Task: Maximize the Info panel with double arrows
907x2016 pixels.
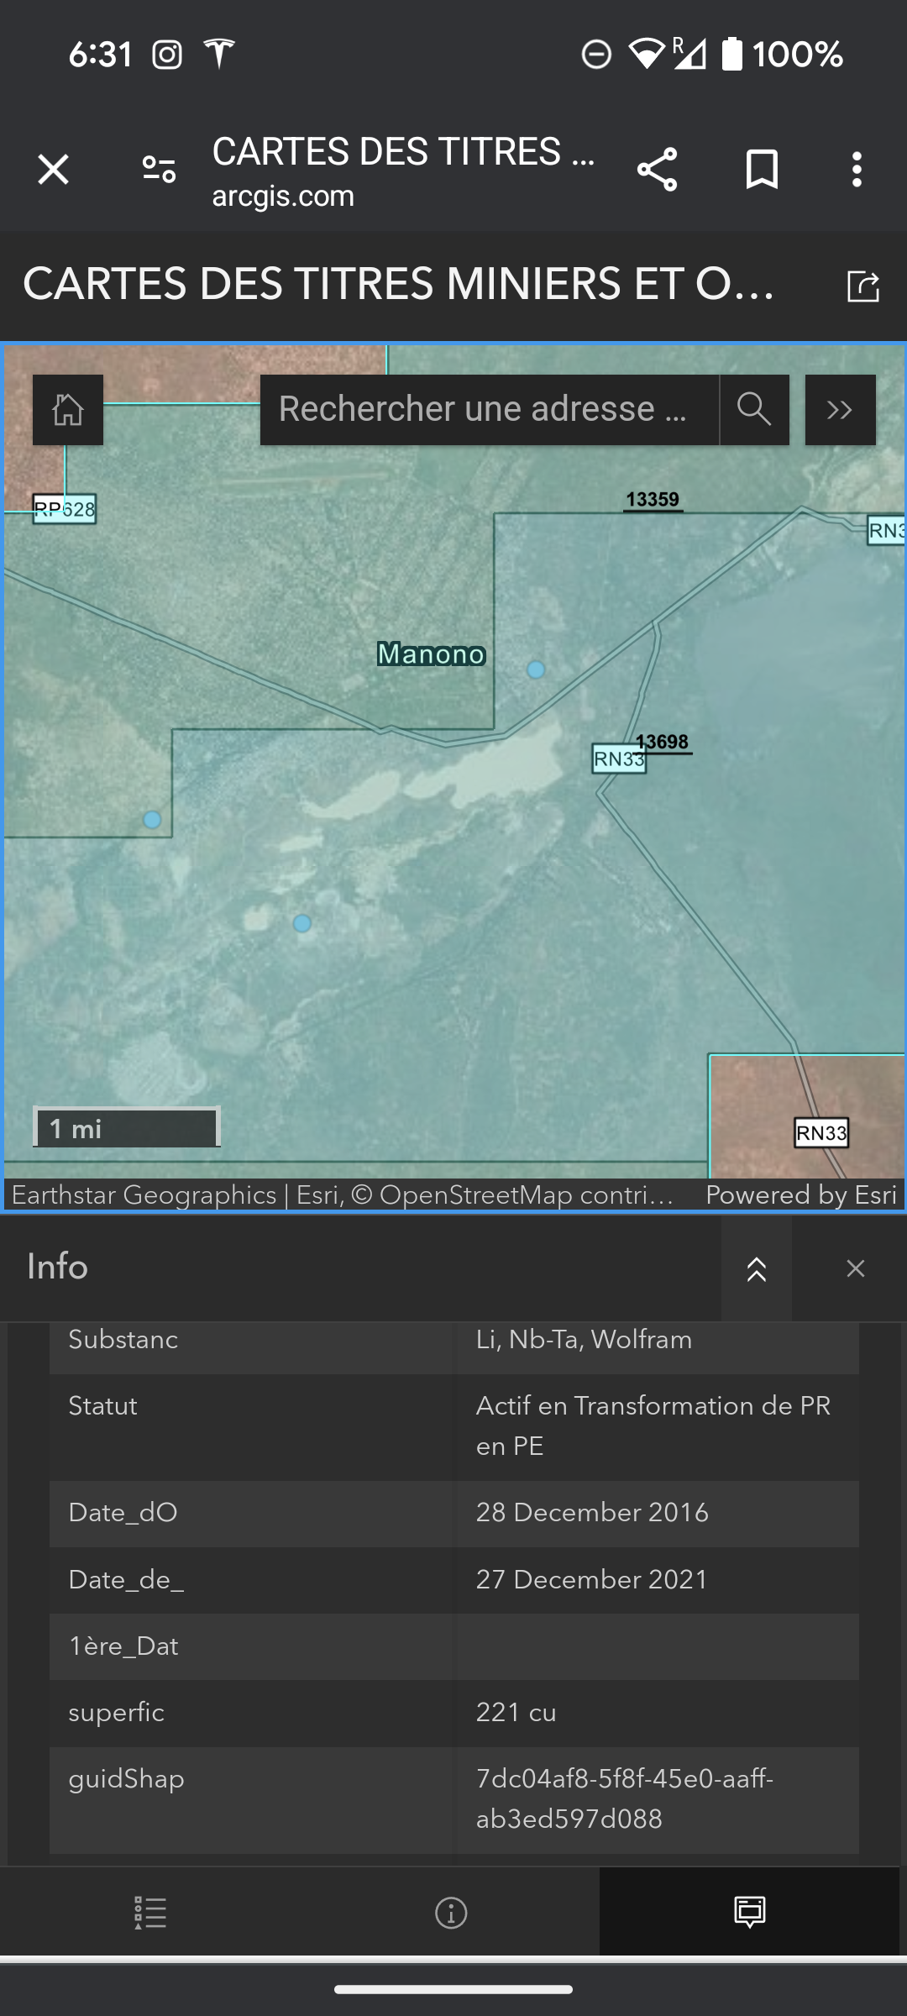Action: (x=756, y=1268)
